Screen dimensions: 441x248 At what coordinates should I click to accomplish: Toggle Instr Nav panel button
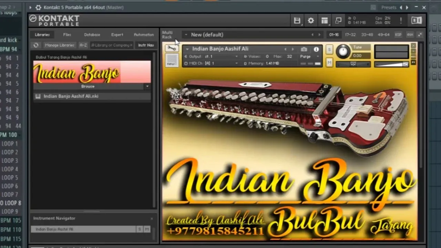(146, 45)
